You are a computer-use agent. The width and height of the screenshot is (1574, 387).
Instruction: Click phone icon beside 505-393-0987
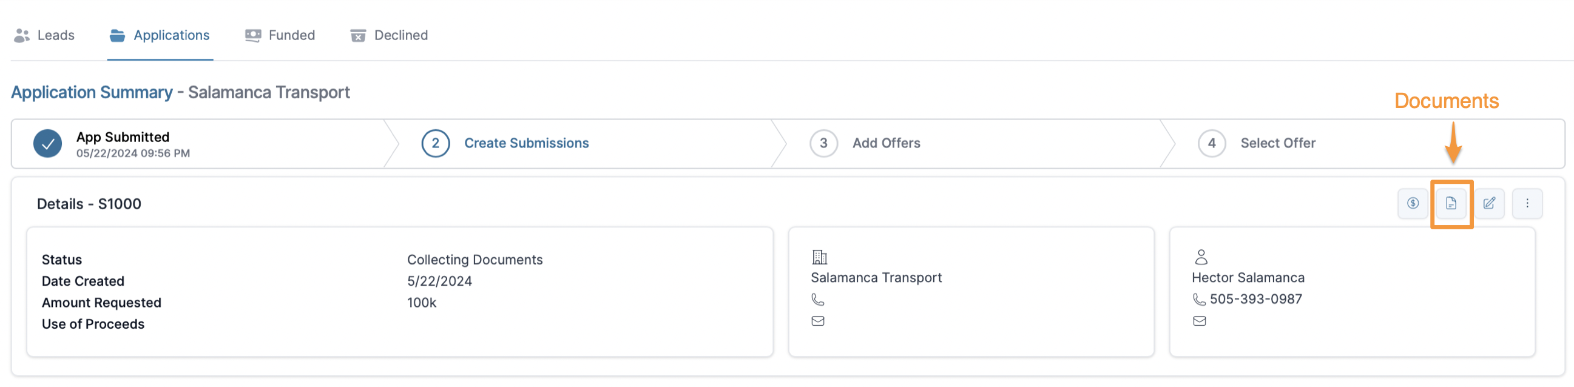tap(1199, 300)
